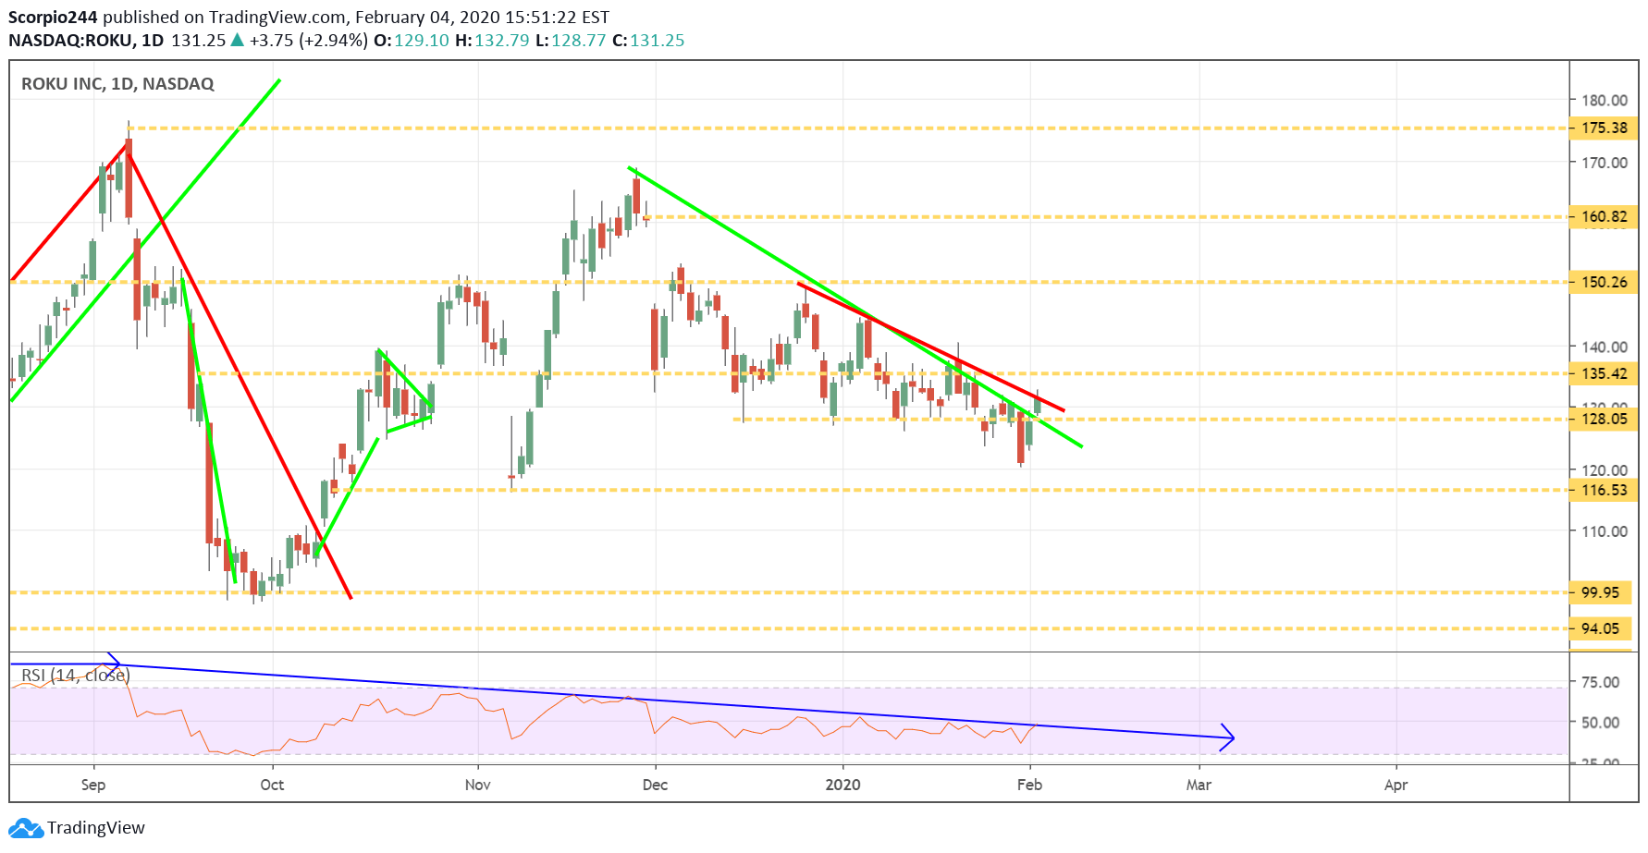The image size is (1648, 853).
Task: Click the Scorpio244 author name
Action: click(x=53, y=17)
